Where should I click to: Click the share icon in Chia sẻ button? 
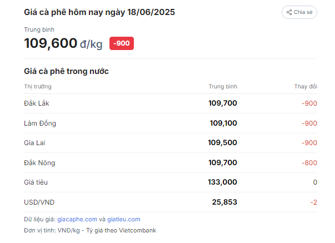289,12
